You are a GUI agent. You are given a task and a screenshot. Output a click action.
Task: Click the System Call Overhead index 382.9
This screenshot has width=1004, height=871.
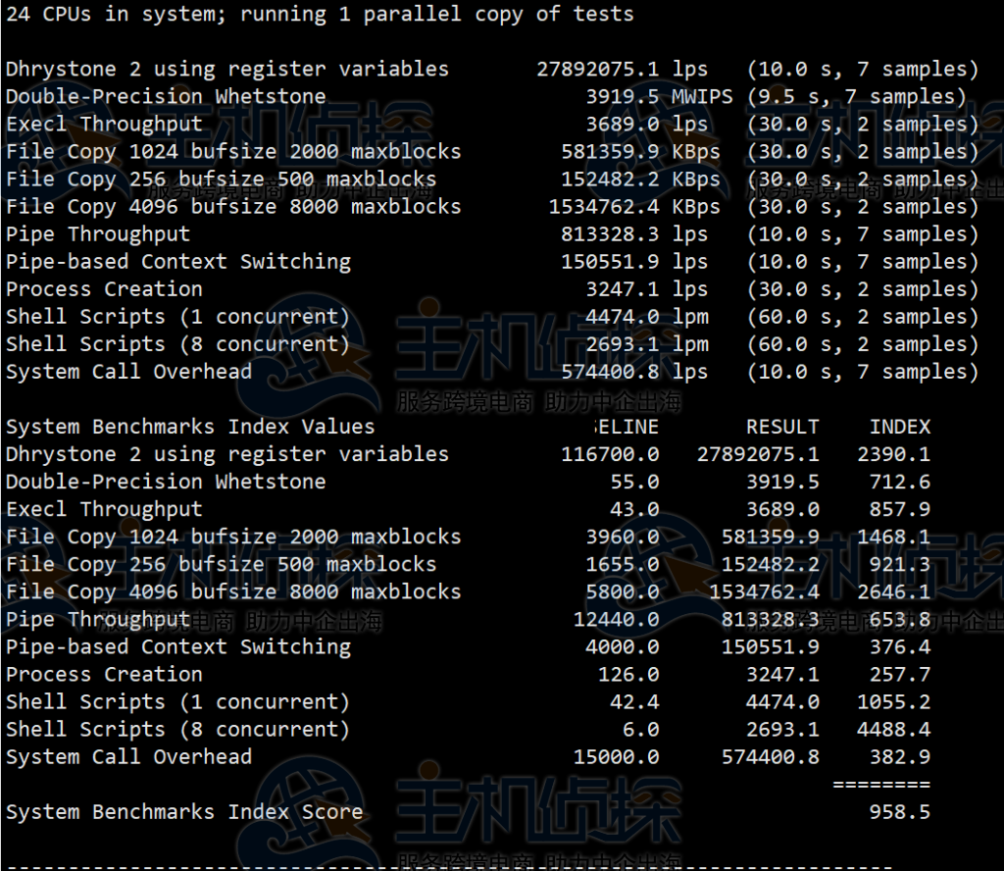coord(899,757)
